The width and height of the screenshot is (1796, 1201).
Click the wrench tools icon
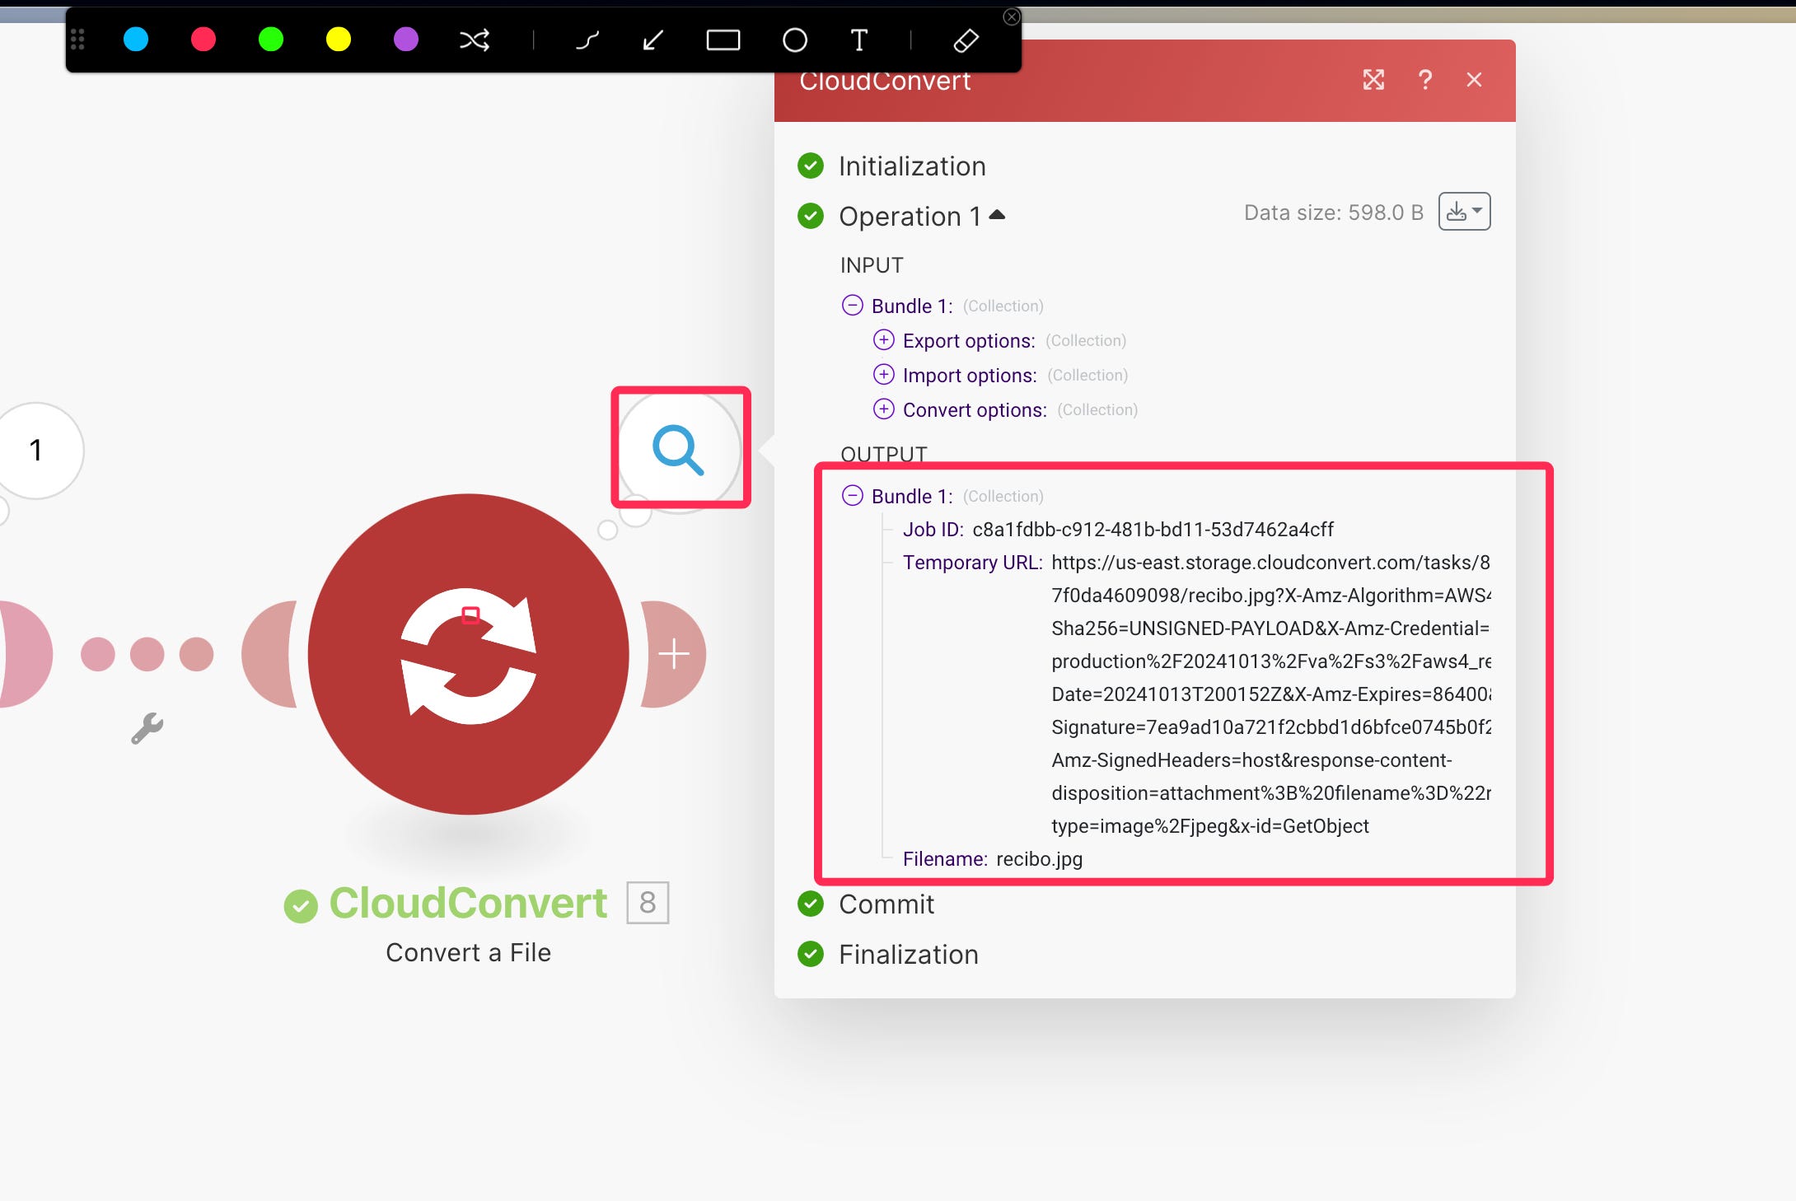(x=147, y=728)
